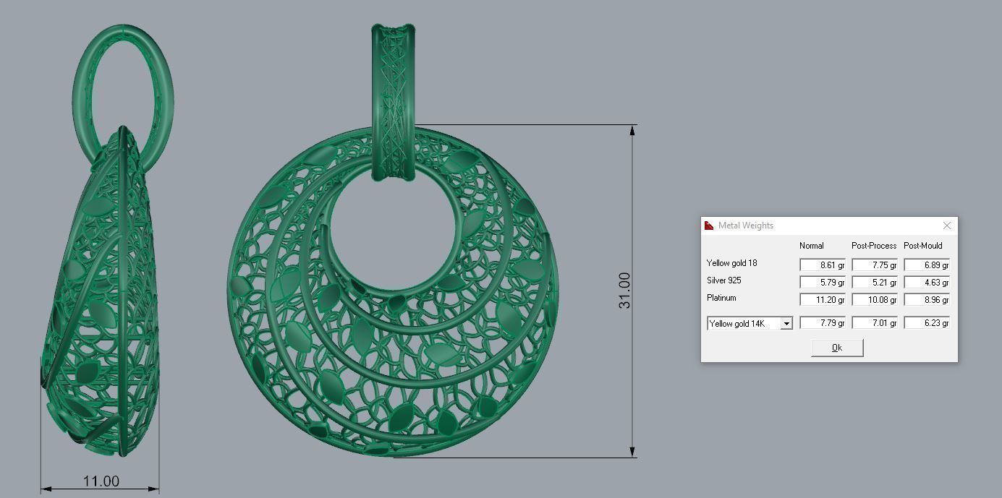
Task: Select the 14K Normal weight field 7.79 gr
Action: 823,323
